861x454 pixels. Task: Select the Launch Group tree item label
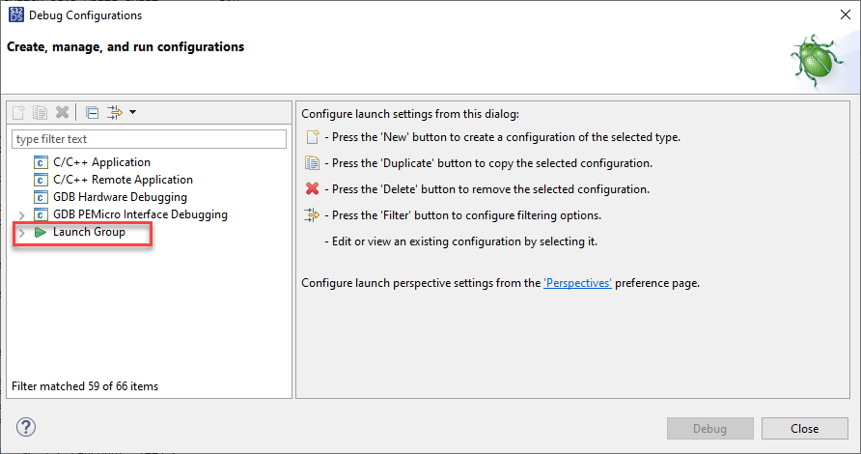tap(89, 232)
